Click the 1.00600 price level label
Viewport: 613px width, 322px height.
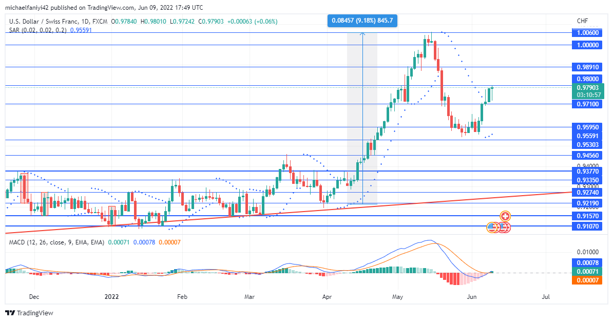point(588,33)
